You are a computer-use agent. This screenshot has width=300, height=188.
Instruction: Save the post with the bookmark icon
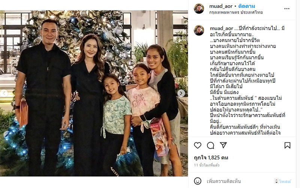[287, 146]
